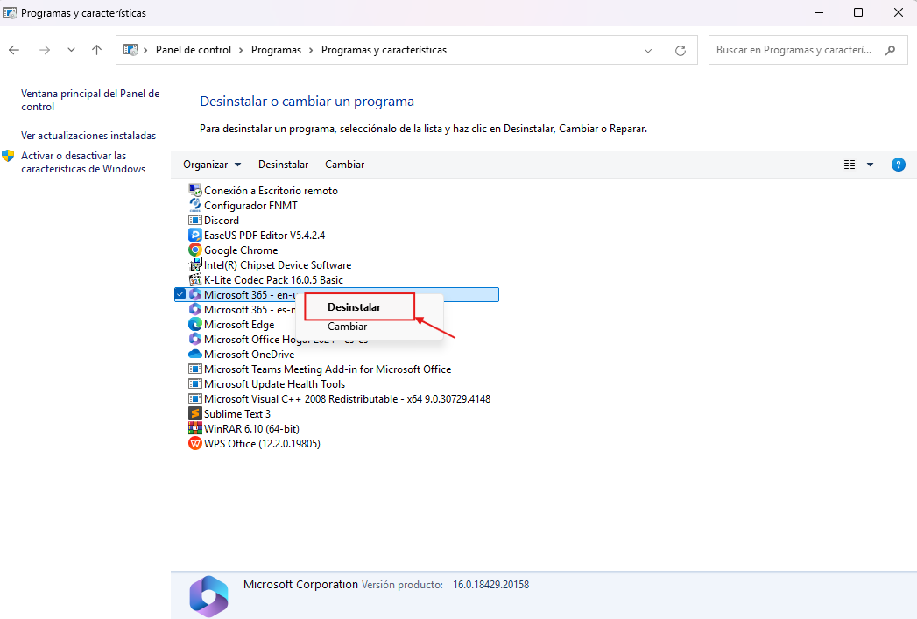
Task: Click the EaseUS PDF Editor icon
Action: [x=194, y=235]
